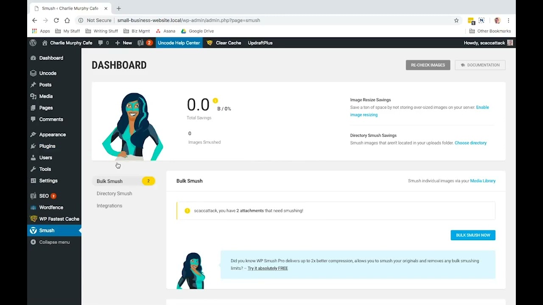Open the Uncode sidebar menu
The height and width of the screenshot is (305, 543).
[x=54, y=73]
